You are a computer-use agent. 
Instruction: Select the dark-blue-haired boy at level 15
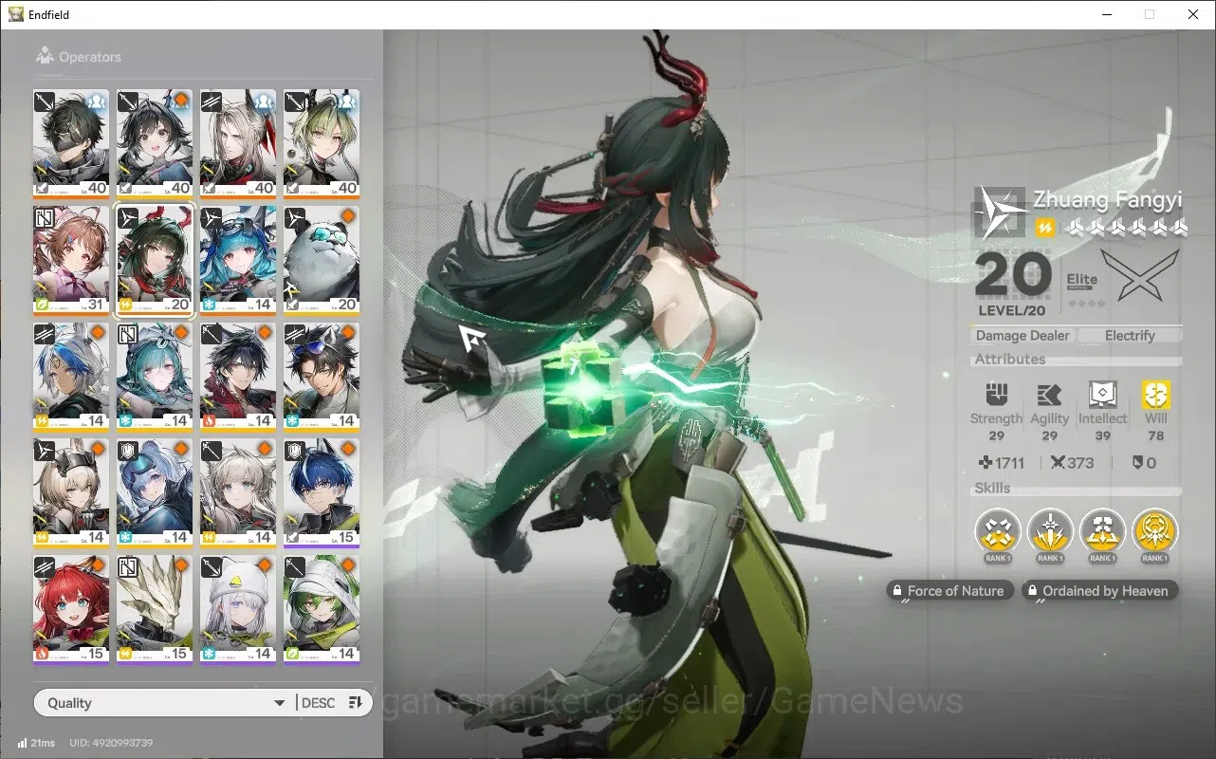point(322,494)
